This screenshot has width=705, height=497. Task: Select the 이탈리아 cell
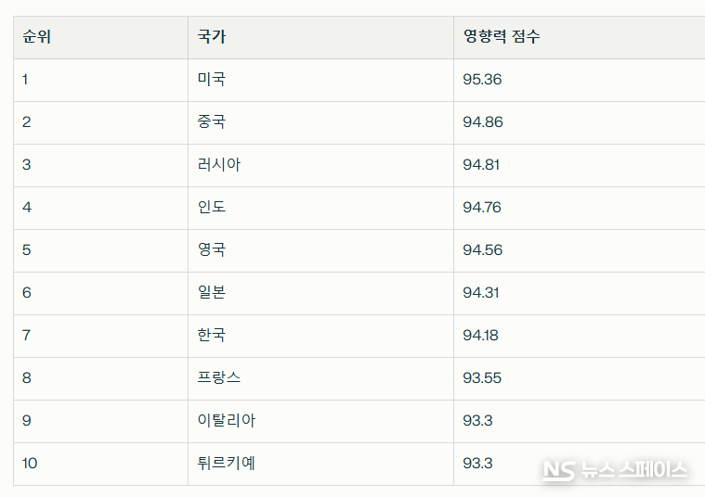(x=226, y=421)
